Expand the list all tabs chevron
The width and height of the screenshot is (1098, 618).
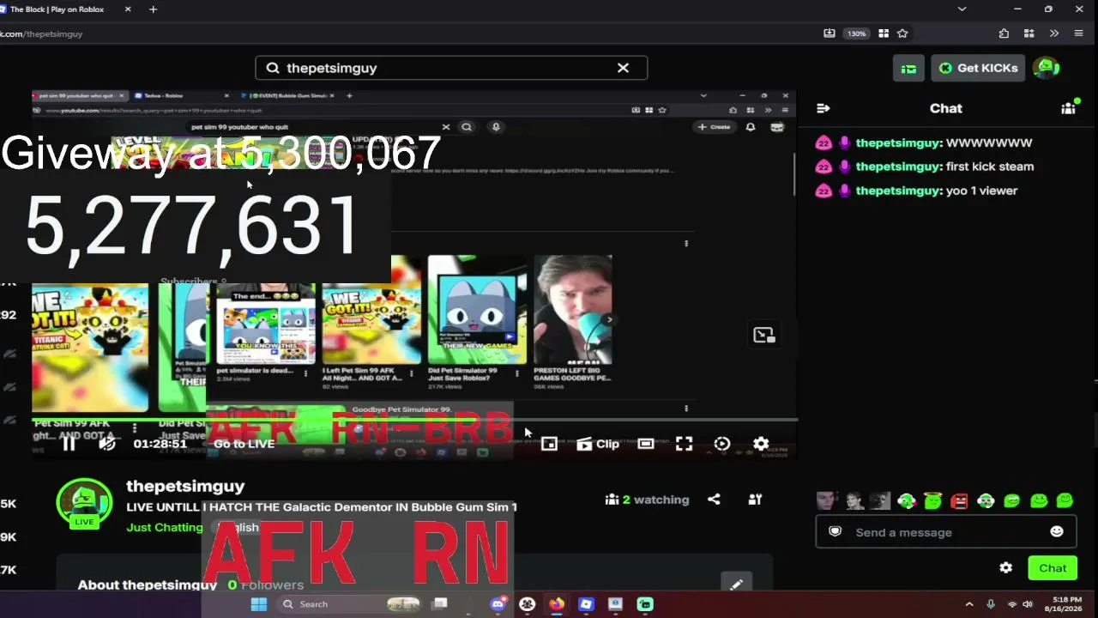(x=962, y=9)
